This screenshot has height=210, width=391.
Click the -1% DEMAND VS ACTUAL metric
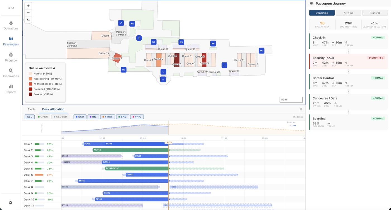[375, 25]
